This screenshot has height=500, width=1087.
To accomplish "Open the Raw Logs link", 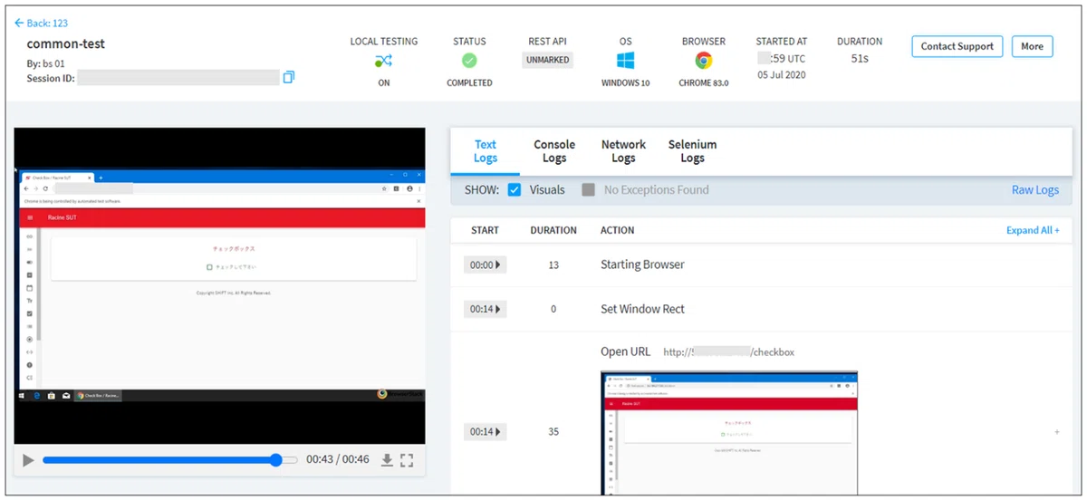I will tap(1035, 190).
